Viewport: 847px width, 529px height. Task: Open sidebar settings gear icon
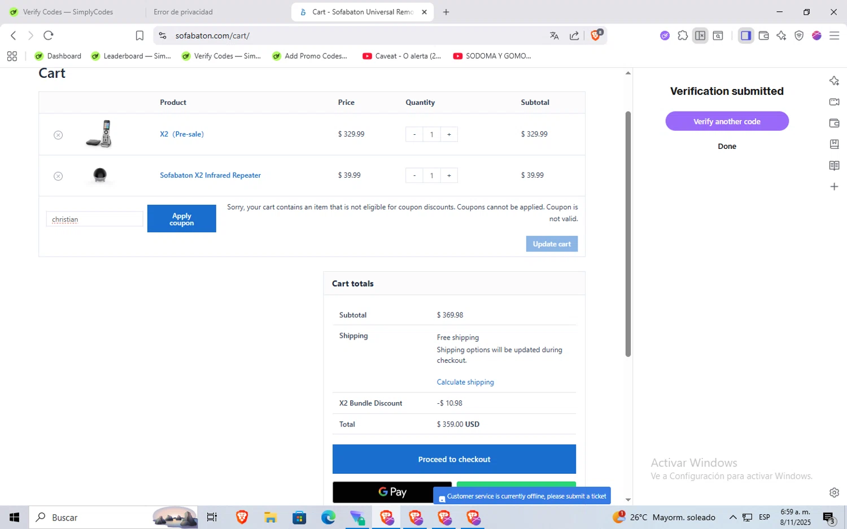tap(834, 492)
